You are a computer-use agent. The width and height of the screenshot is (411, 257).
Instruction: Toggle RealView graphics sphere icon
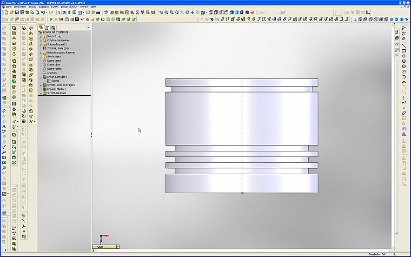click(x=252, y=12)
